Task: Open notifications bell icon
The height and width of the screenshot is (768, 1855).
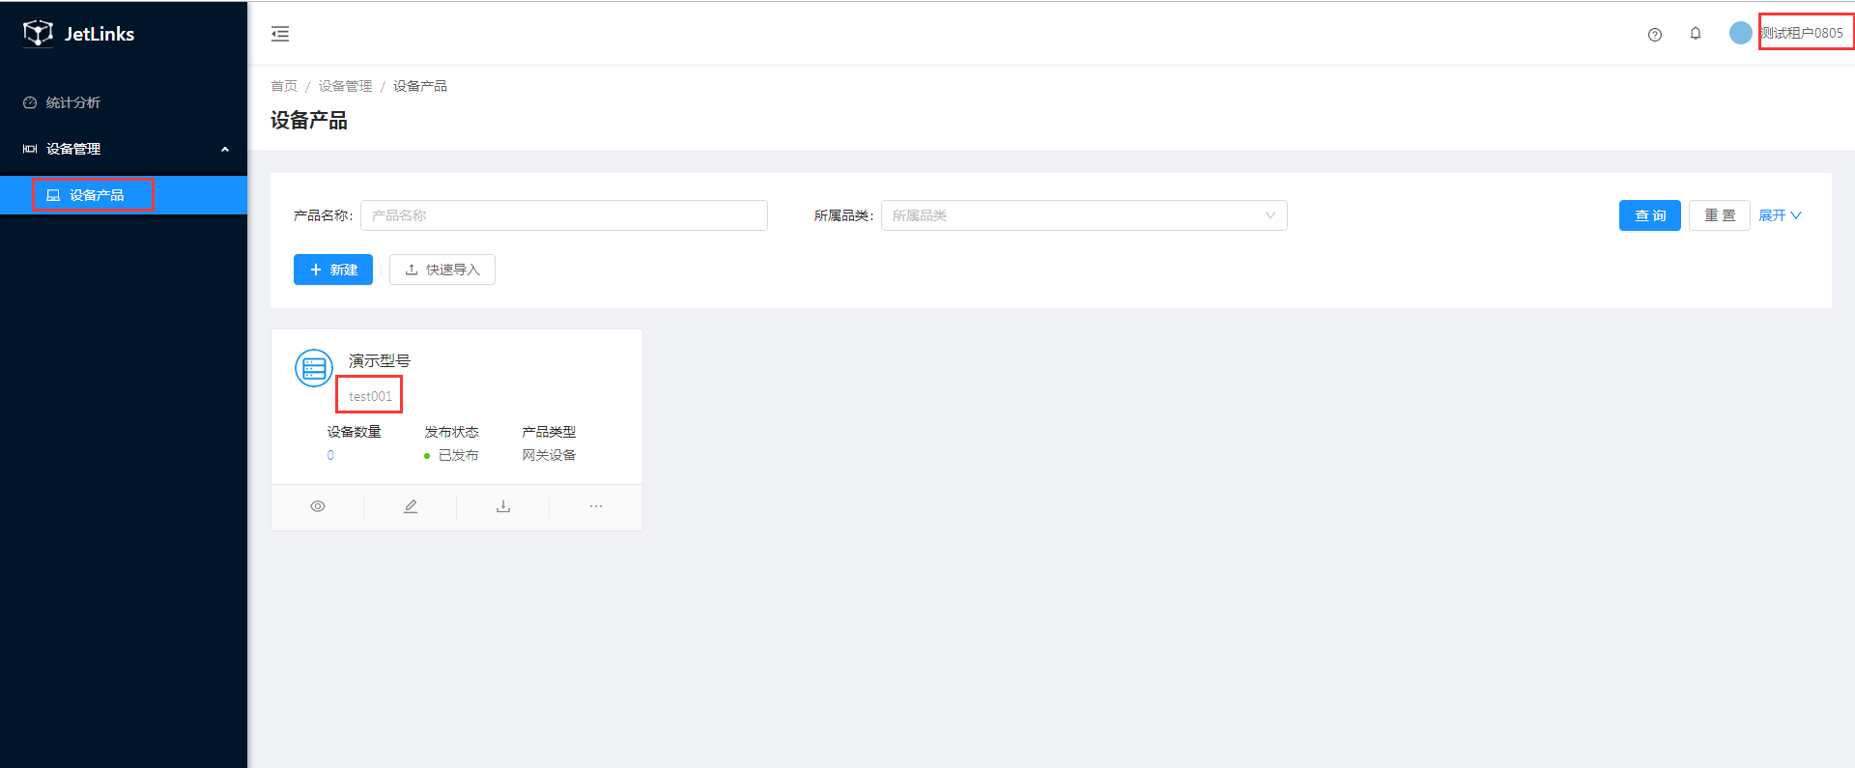Action: click(x=1695, y=34)
